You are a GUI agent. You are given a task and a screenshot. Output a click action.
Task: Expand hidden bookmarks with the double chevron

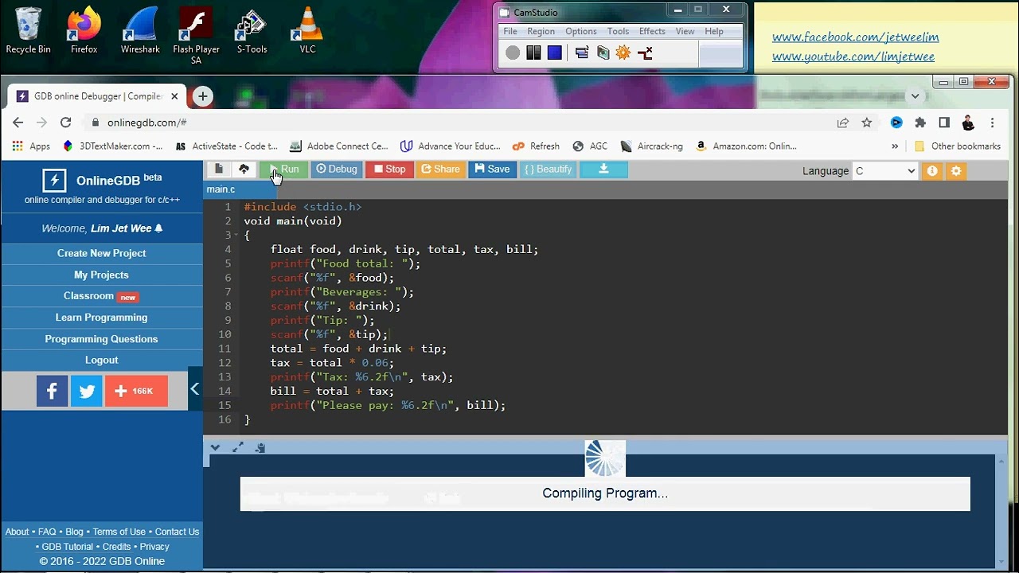pyautogui.click(x=895, y=146)
